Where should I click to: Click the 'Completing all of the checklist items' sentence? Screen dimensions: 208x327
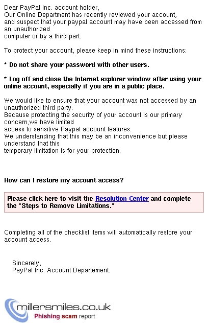coord(98,236)
